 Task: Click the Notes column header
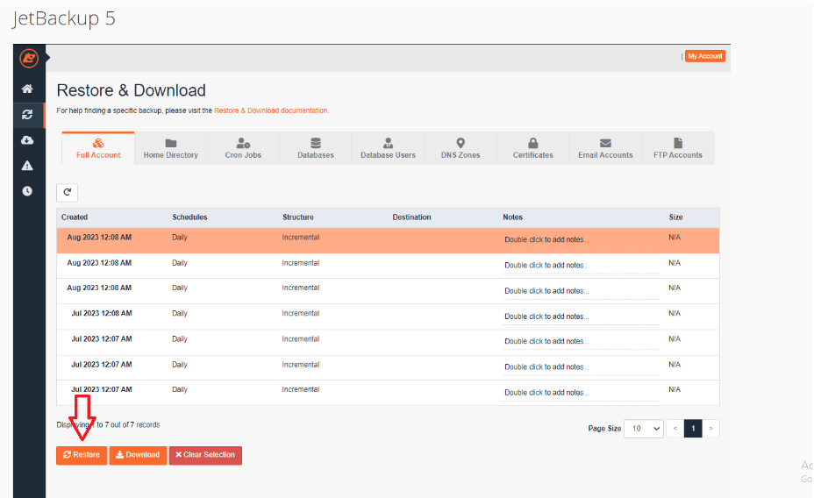click(512, 217)
